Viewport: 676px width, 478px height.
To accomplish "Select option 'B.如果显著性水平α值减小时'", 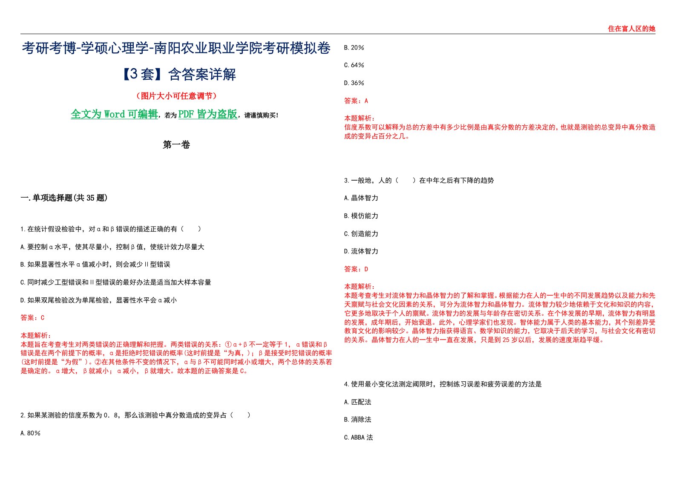I will click(95, 265).
